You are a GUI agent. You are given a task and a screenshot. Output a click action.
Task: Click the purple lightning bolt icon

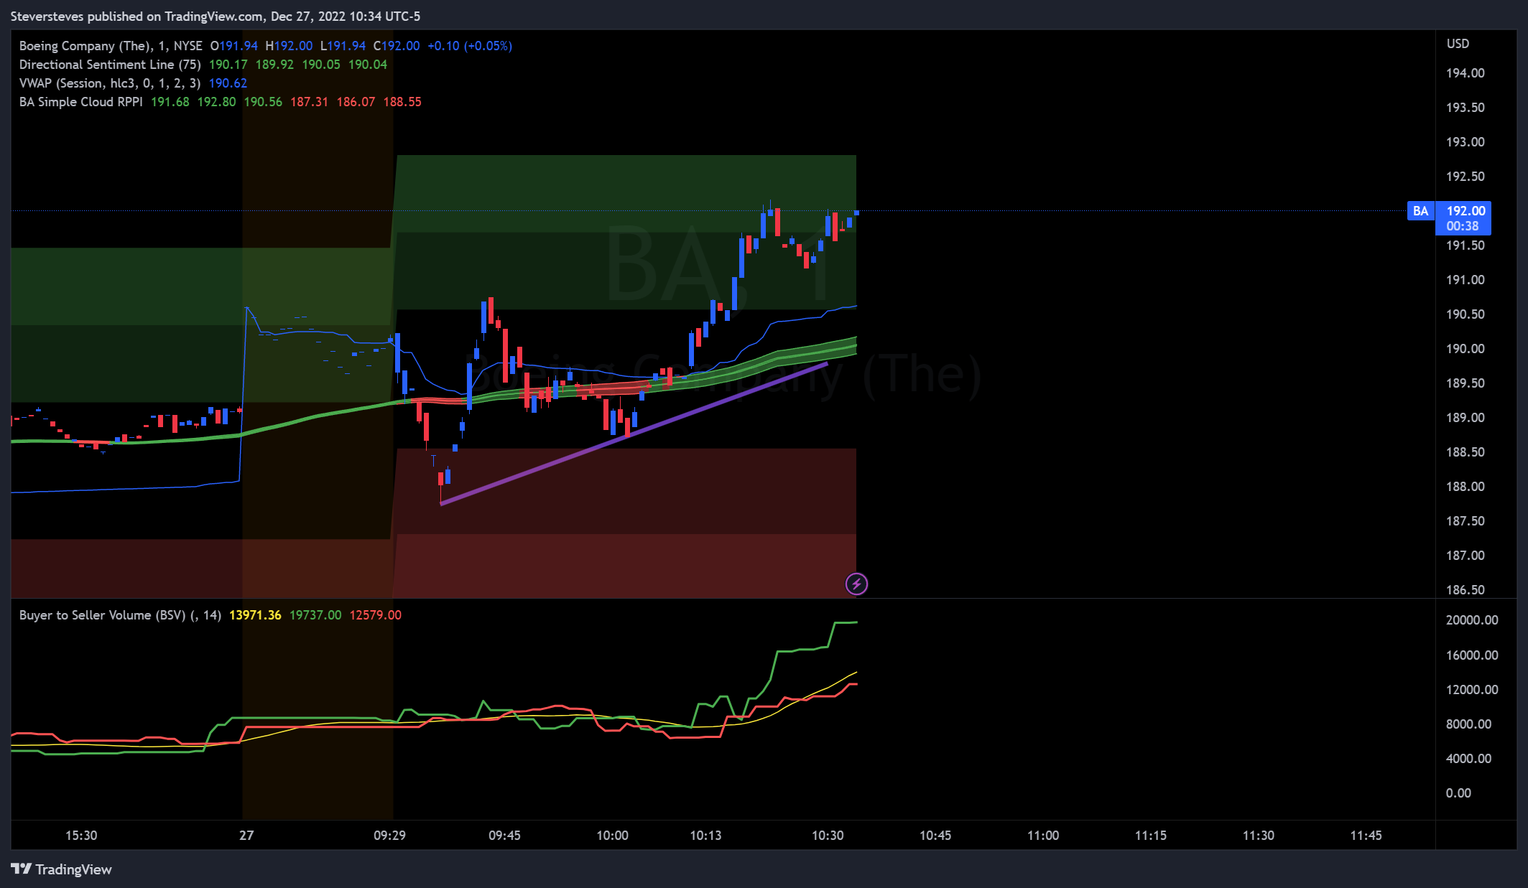pyautogui.click(x=856, y=584)
